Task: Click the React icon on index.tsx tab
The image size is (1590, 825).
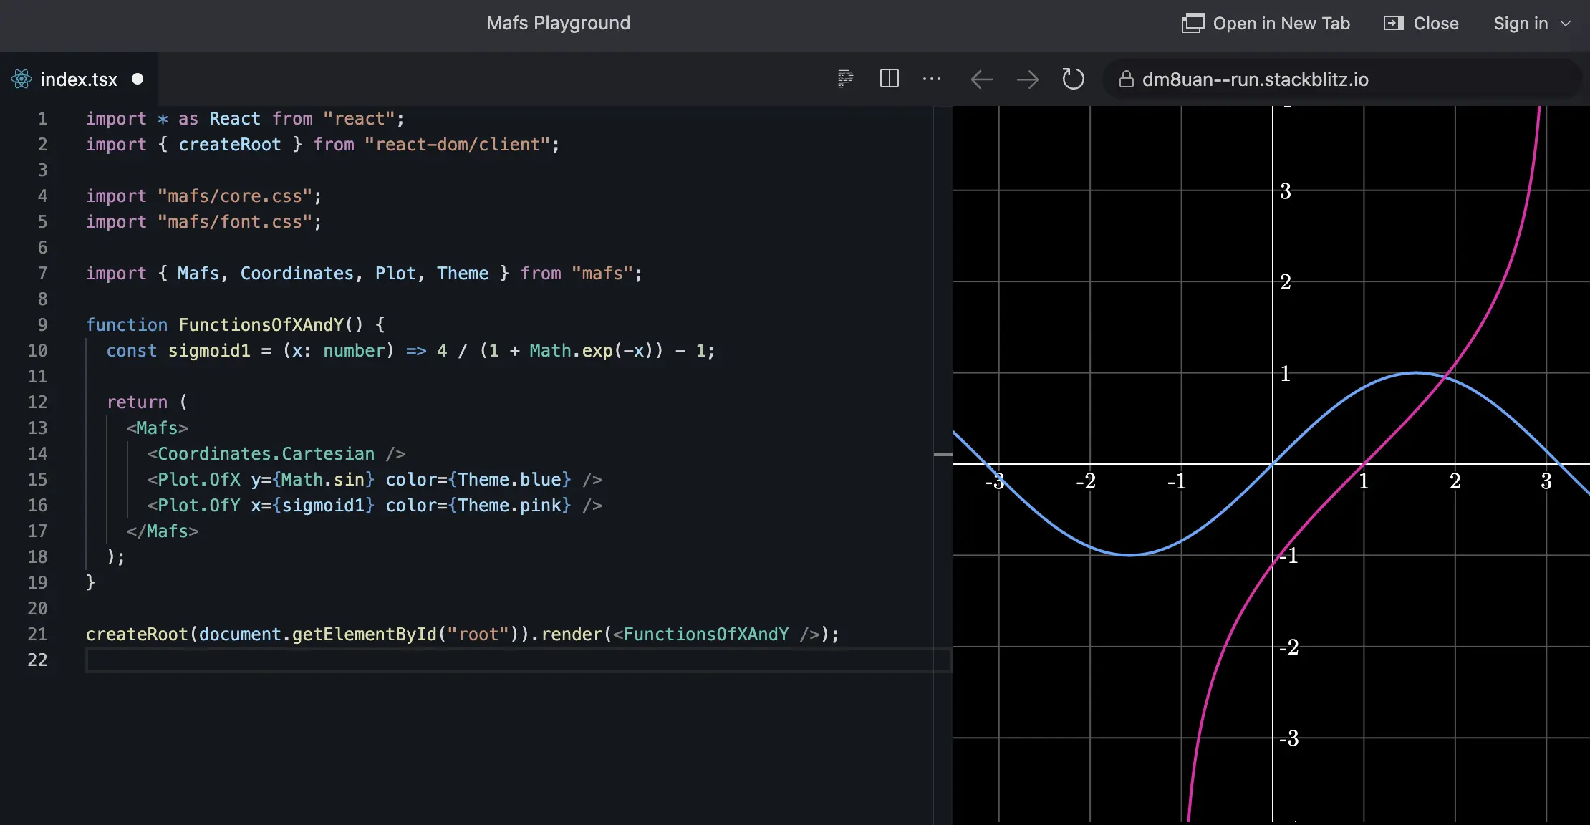Action: click(21, 79)
